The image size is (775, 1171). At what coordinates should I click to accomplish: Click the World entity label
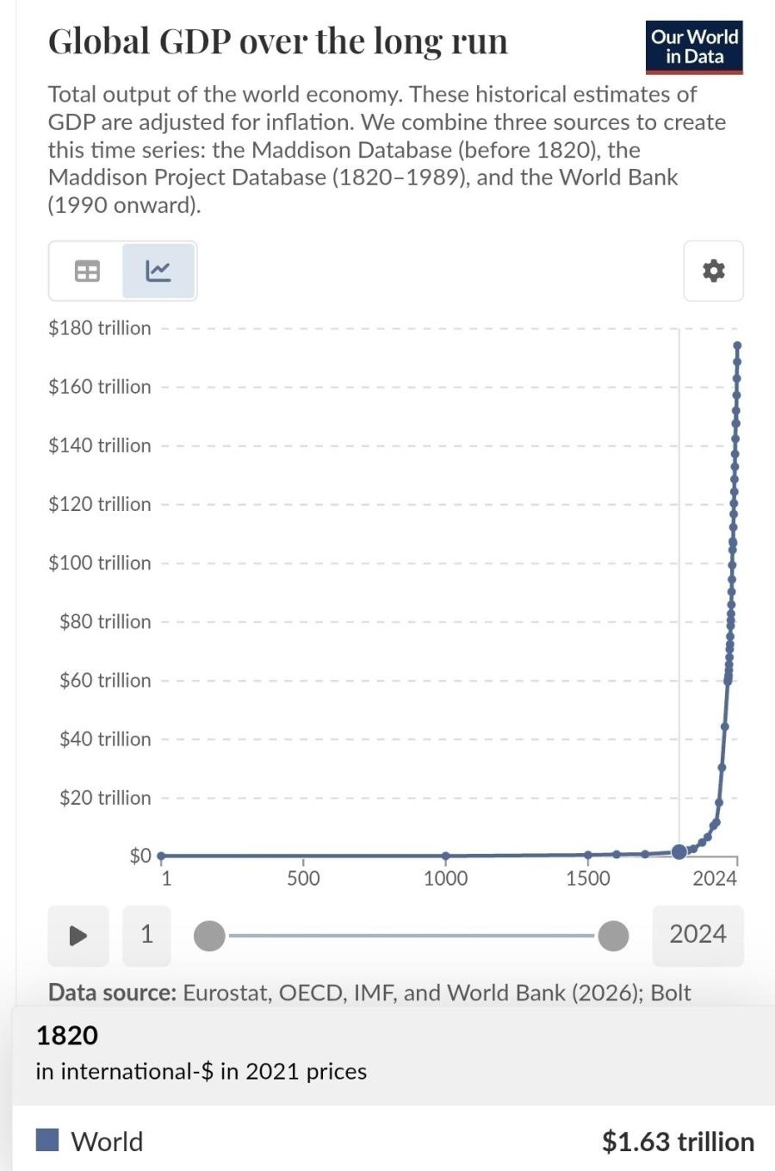tap(107, 1142)
